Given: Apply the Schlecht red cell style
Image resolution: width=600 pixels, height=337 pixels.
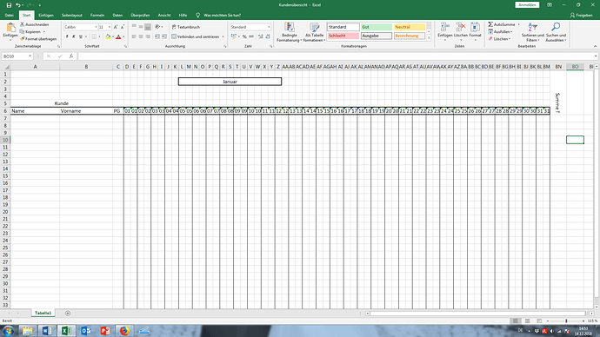Looking at the screenshot, I should tap(343, 36).
